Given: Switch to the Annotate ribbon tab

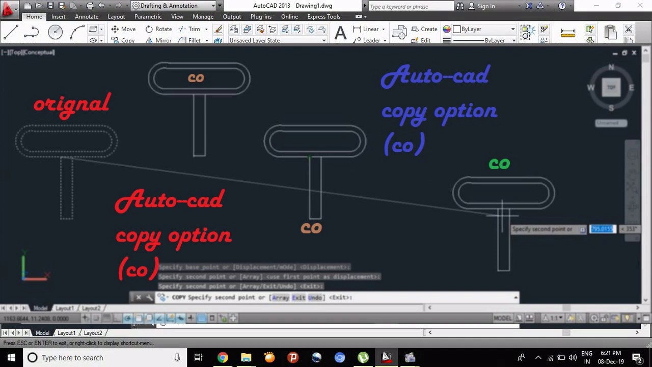Looking at the screenshot, I should pyautogui.click(x=87, y=17).
